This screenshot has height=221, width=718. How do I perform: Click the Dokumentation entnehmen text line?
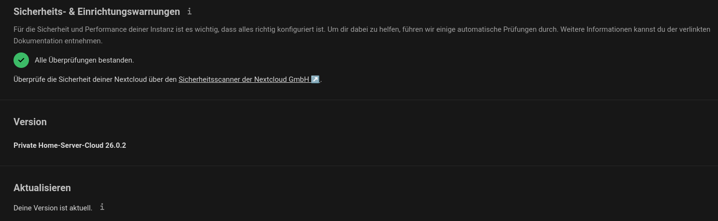tap(58, 41)
